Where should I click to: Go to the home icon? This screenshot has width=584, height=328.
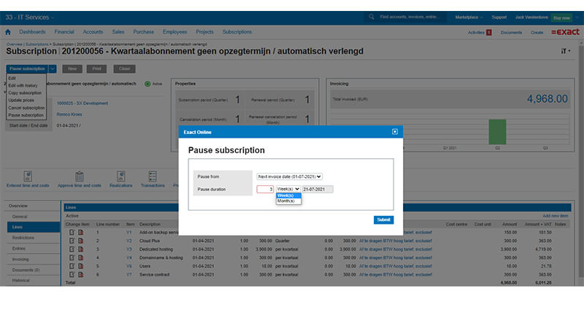(x=8, y=32)
